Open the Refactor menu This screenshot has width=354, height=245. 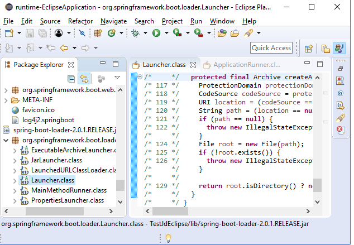coord(80,21)
